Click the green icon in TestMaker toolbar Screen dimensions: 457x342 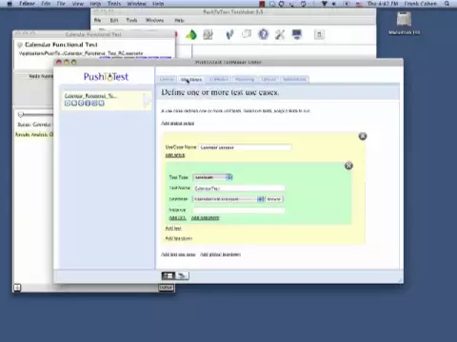(x=191, y=34)
